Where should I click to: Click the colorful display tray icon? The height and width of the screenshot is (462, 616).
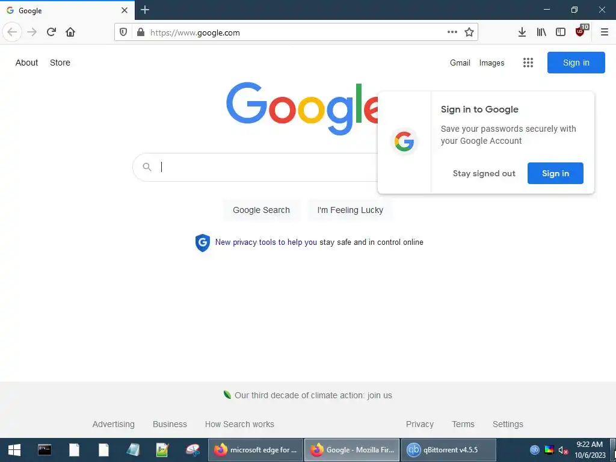click(x=549, y=450)
